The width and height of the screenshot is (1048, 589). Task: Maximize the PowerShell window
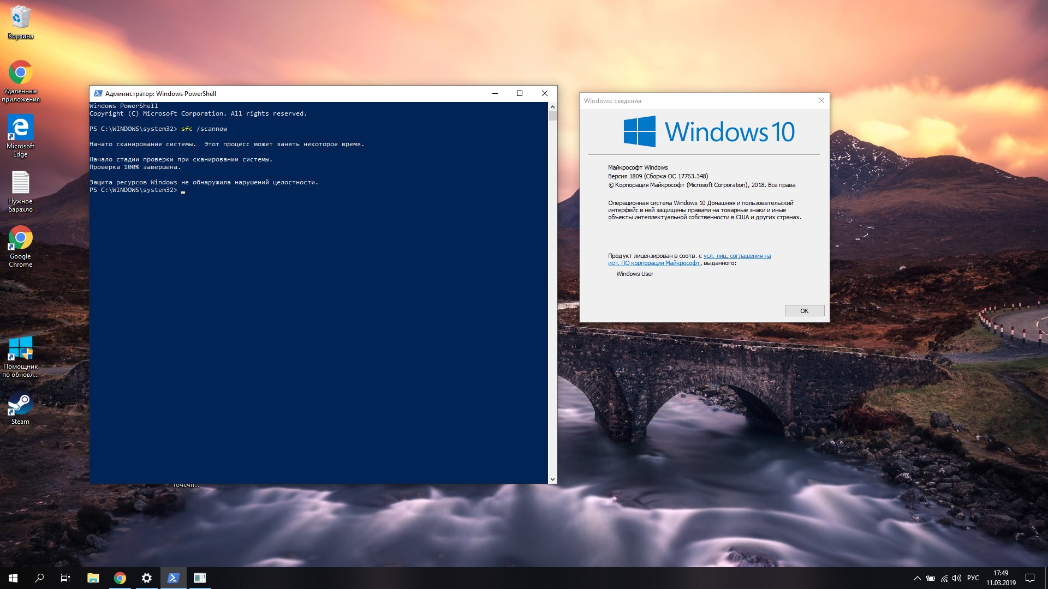(520, 93)
